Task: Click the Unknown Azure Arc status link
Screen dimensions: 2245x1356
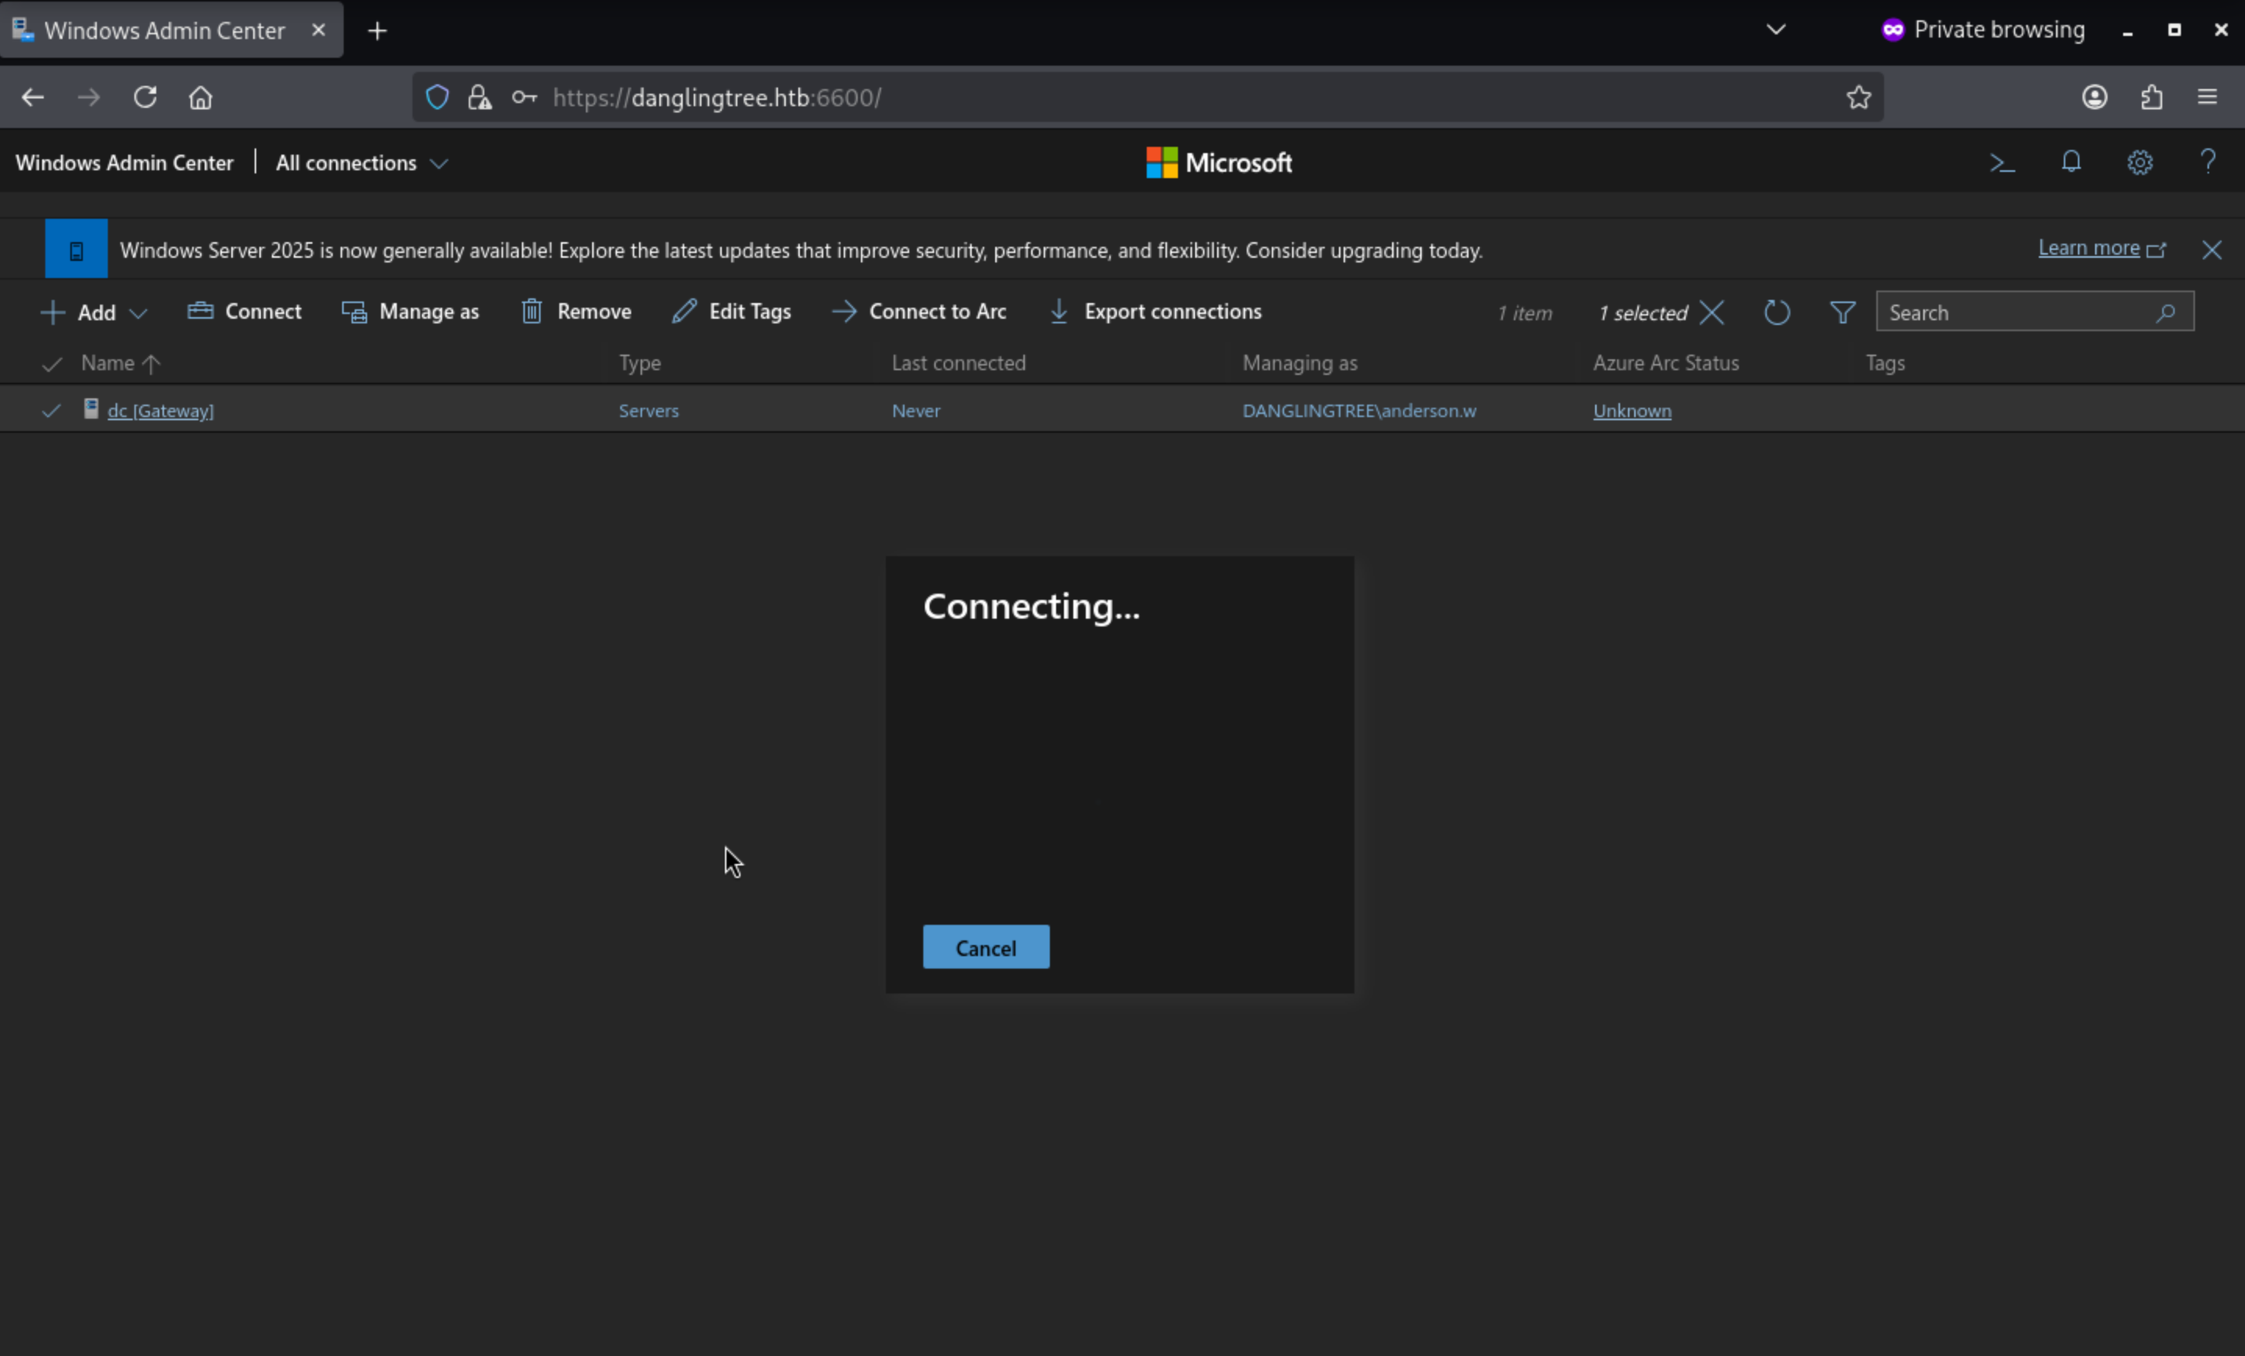Action: [1632, 411]
